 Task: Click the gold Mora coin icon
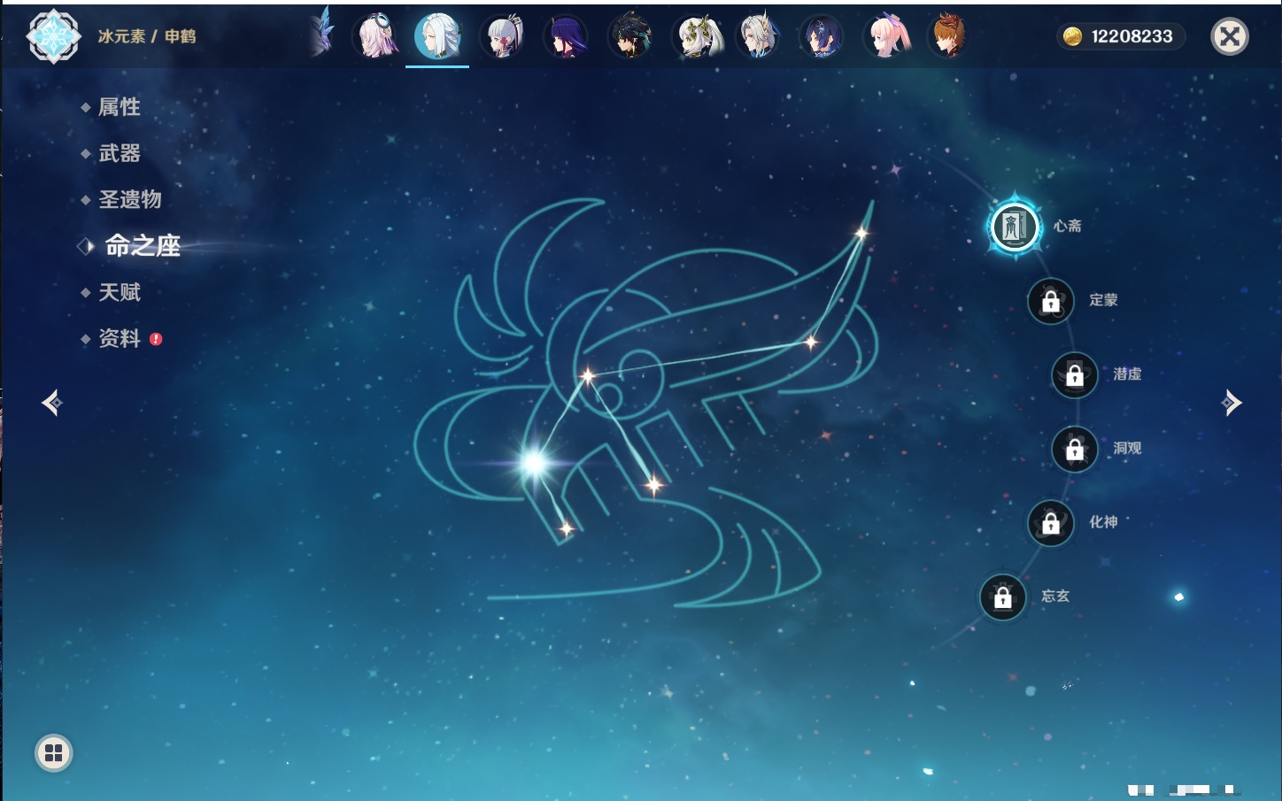(x=1072, y=36)
